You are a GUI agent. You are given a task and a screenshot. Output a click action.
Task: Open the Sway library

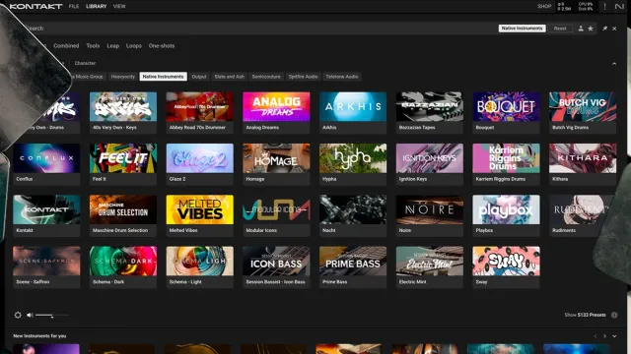tap(506, 266)
